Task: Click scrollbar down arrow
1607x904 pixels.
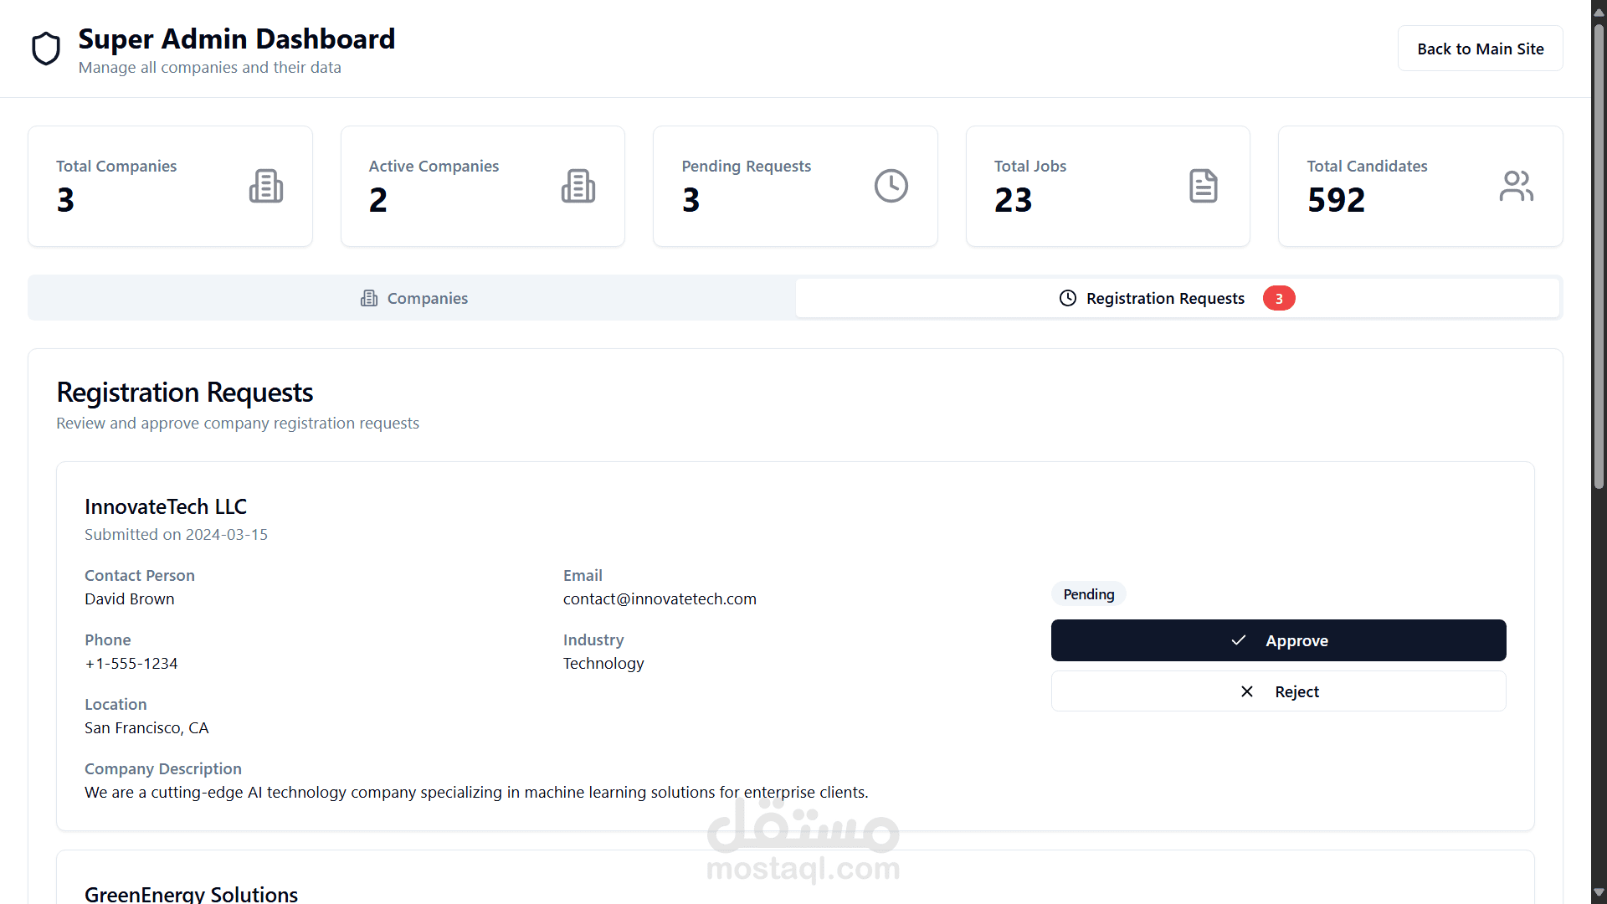Action: [1599, 892]
